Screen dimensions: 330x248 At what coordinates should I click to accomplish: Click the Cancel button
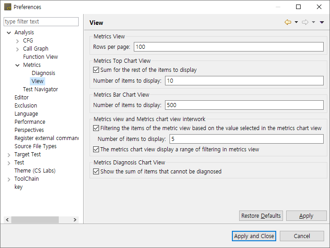point(302,236)
